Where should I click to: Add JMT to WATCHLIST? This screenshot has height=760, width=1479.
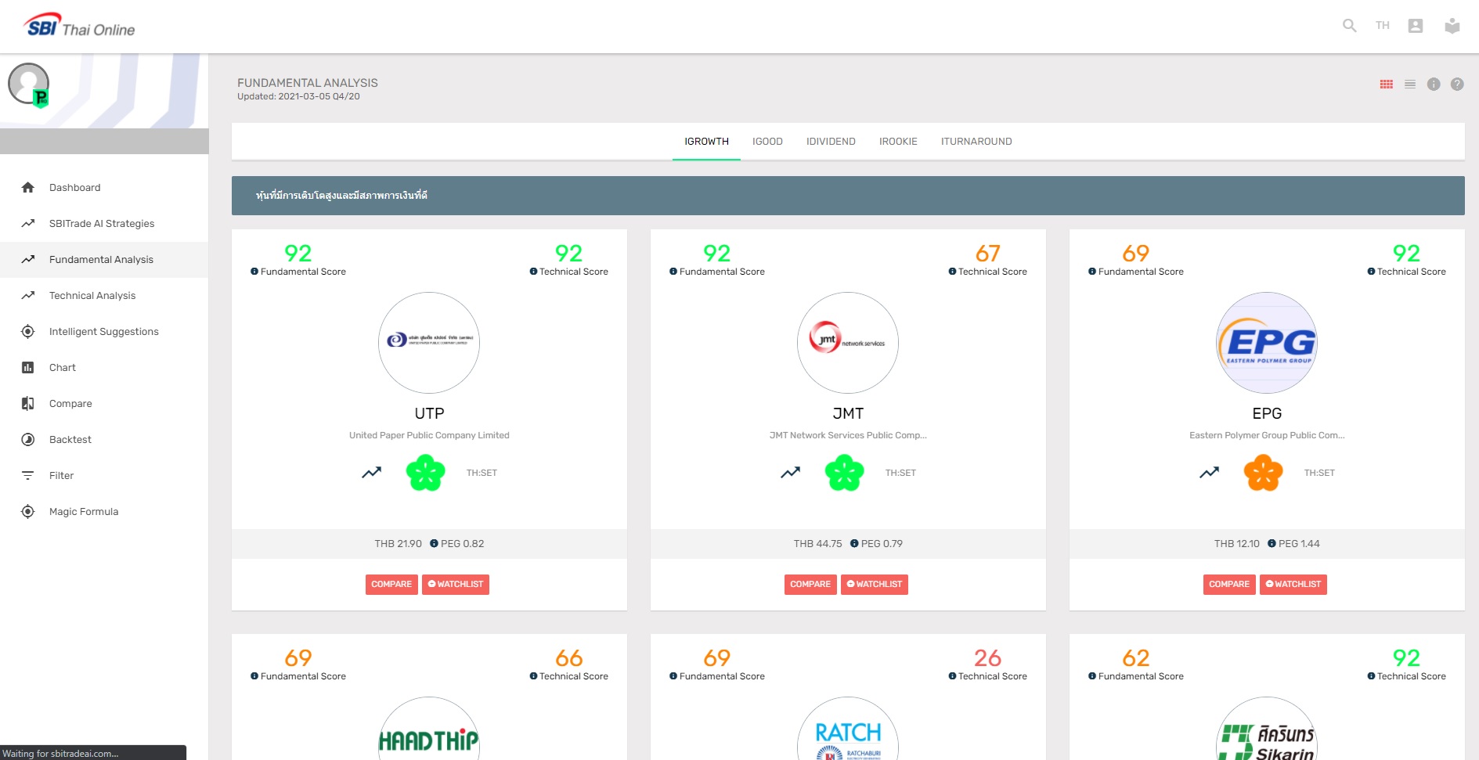(x=875, y=585)
